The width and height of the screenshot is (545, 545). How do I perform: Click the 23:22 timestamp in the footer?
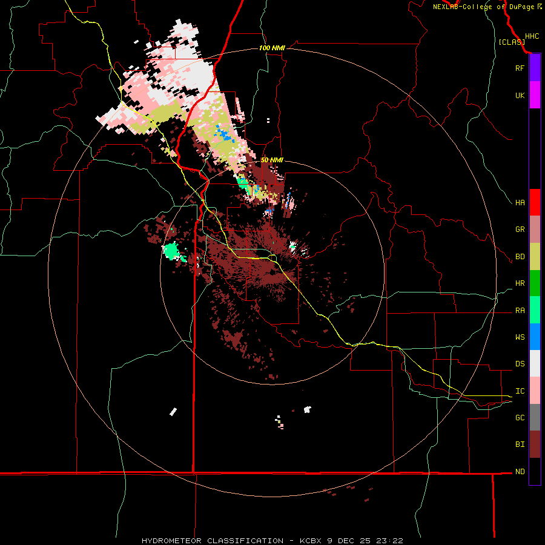tap(388, 541)
